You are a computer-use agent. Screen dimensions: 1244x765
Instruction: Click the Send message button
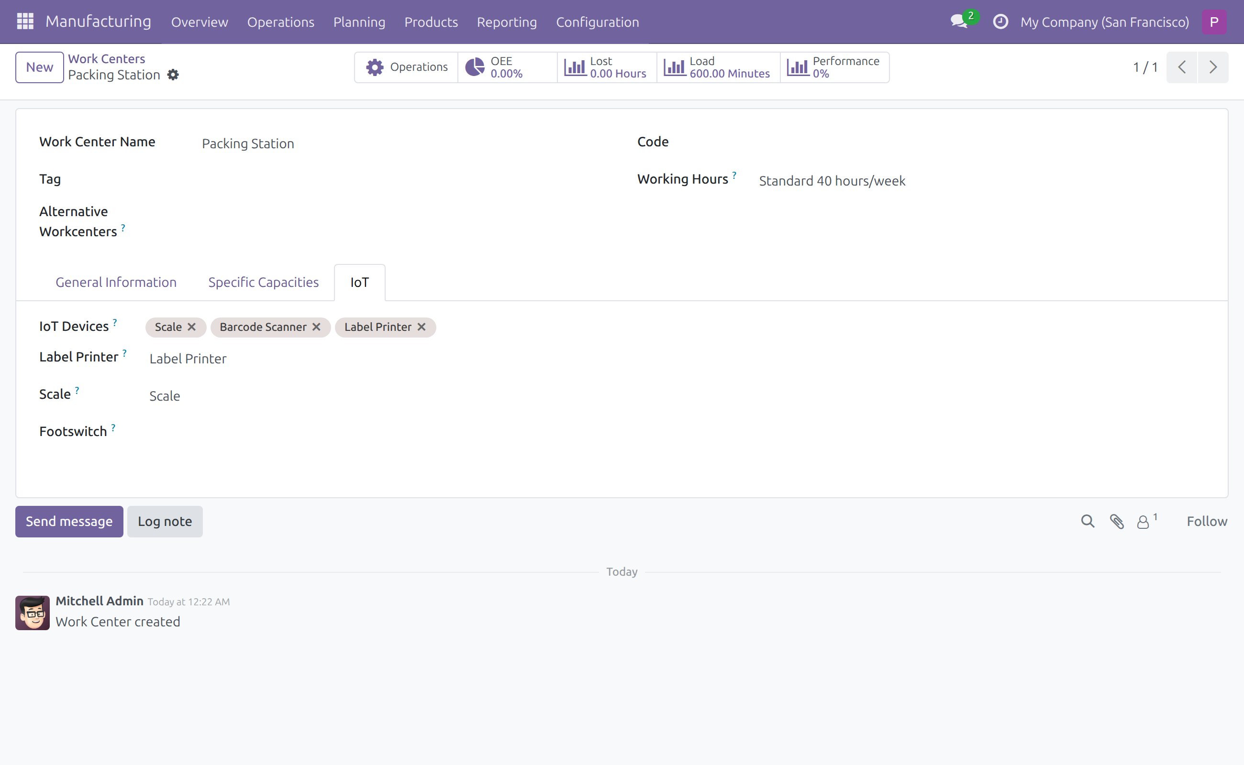click(x=69, y=521)
